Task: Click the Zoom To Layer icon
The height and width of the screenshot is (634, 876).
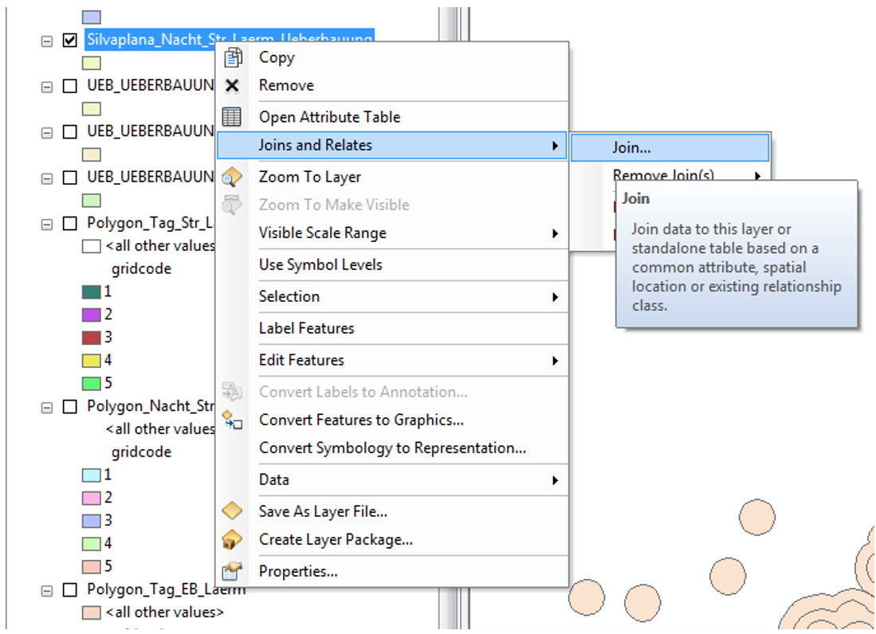Action: [232, 177]
